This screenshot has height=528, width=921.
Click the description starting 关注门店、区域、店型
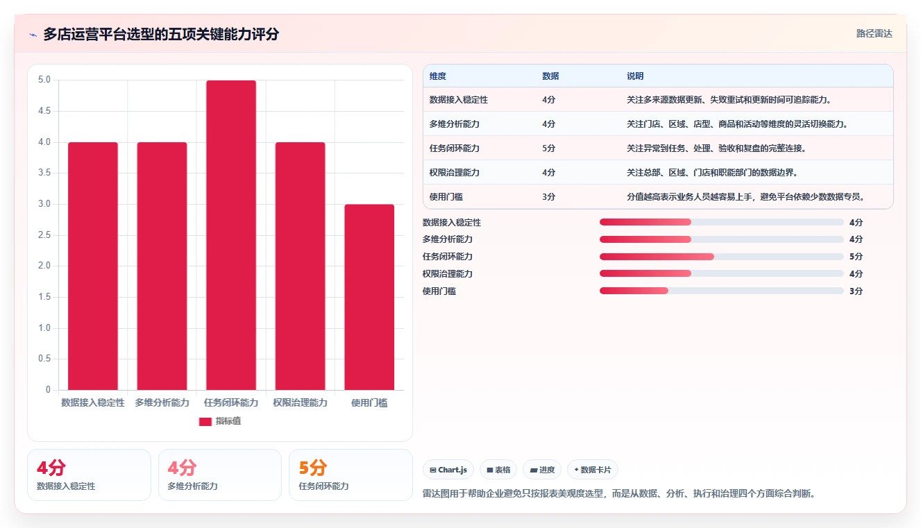tap(738, 124)
